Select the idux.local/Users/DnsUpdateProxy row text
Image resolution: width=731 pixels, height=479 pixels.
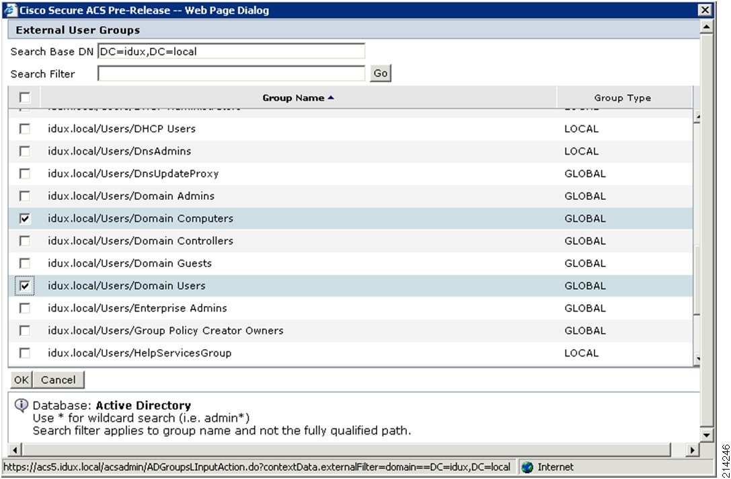[x=133, y=174]
